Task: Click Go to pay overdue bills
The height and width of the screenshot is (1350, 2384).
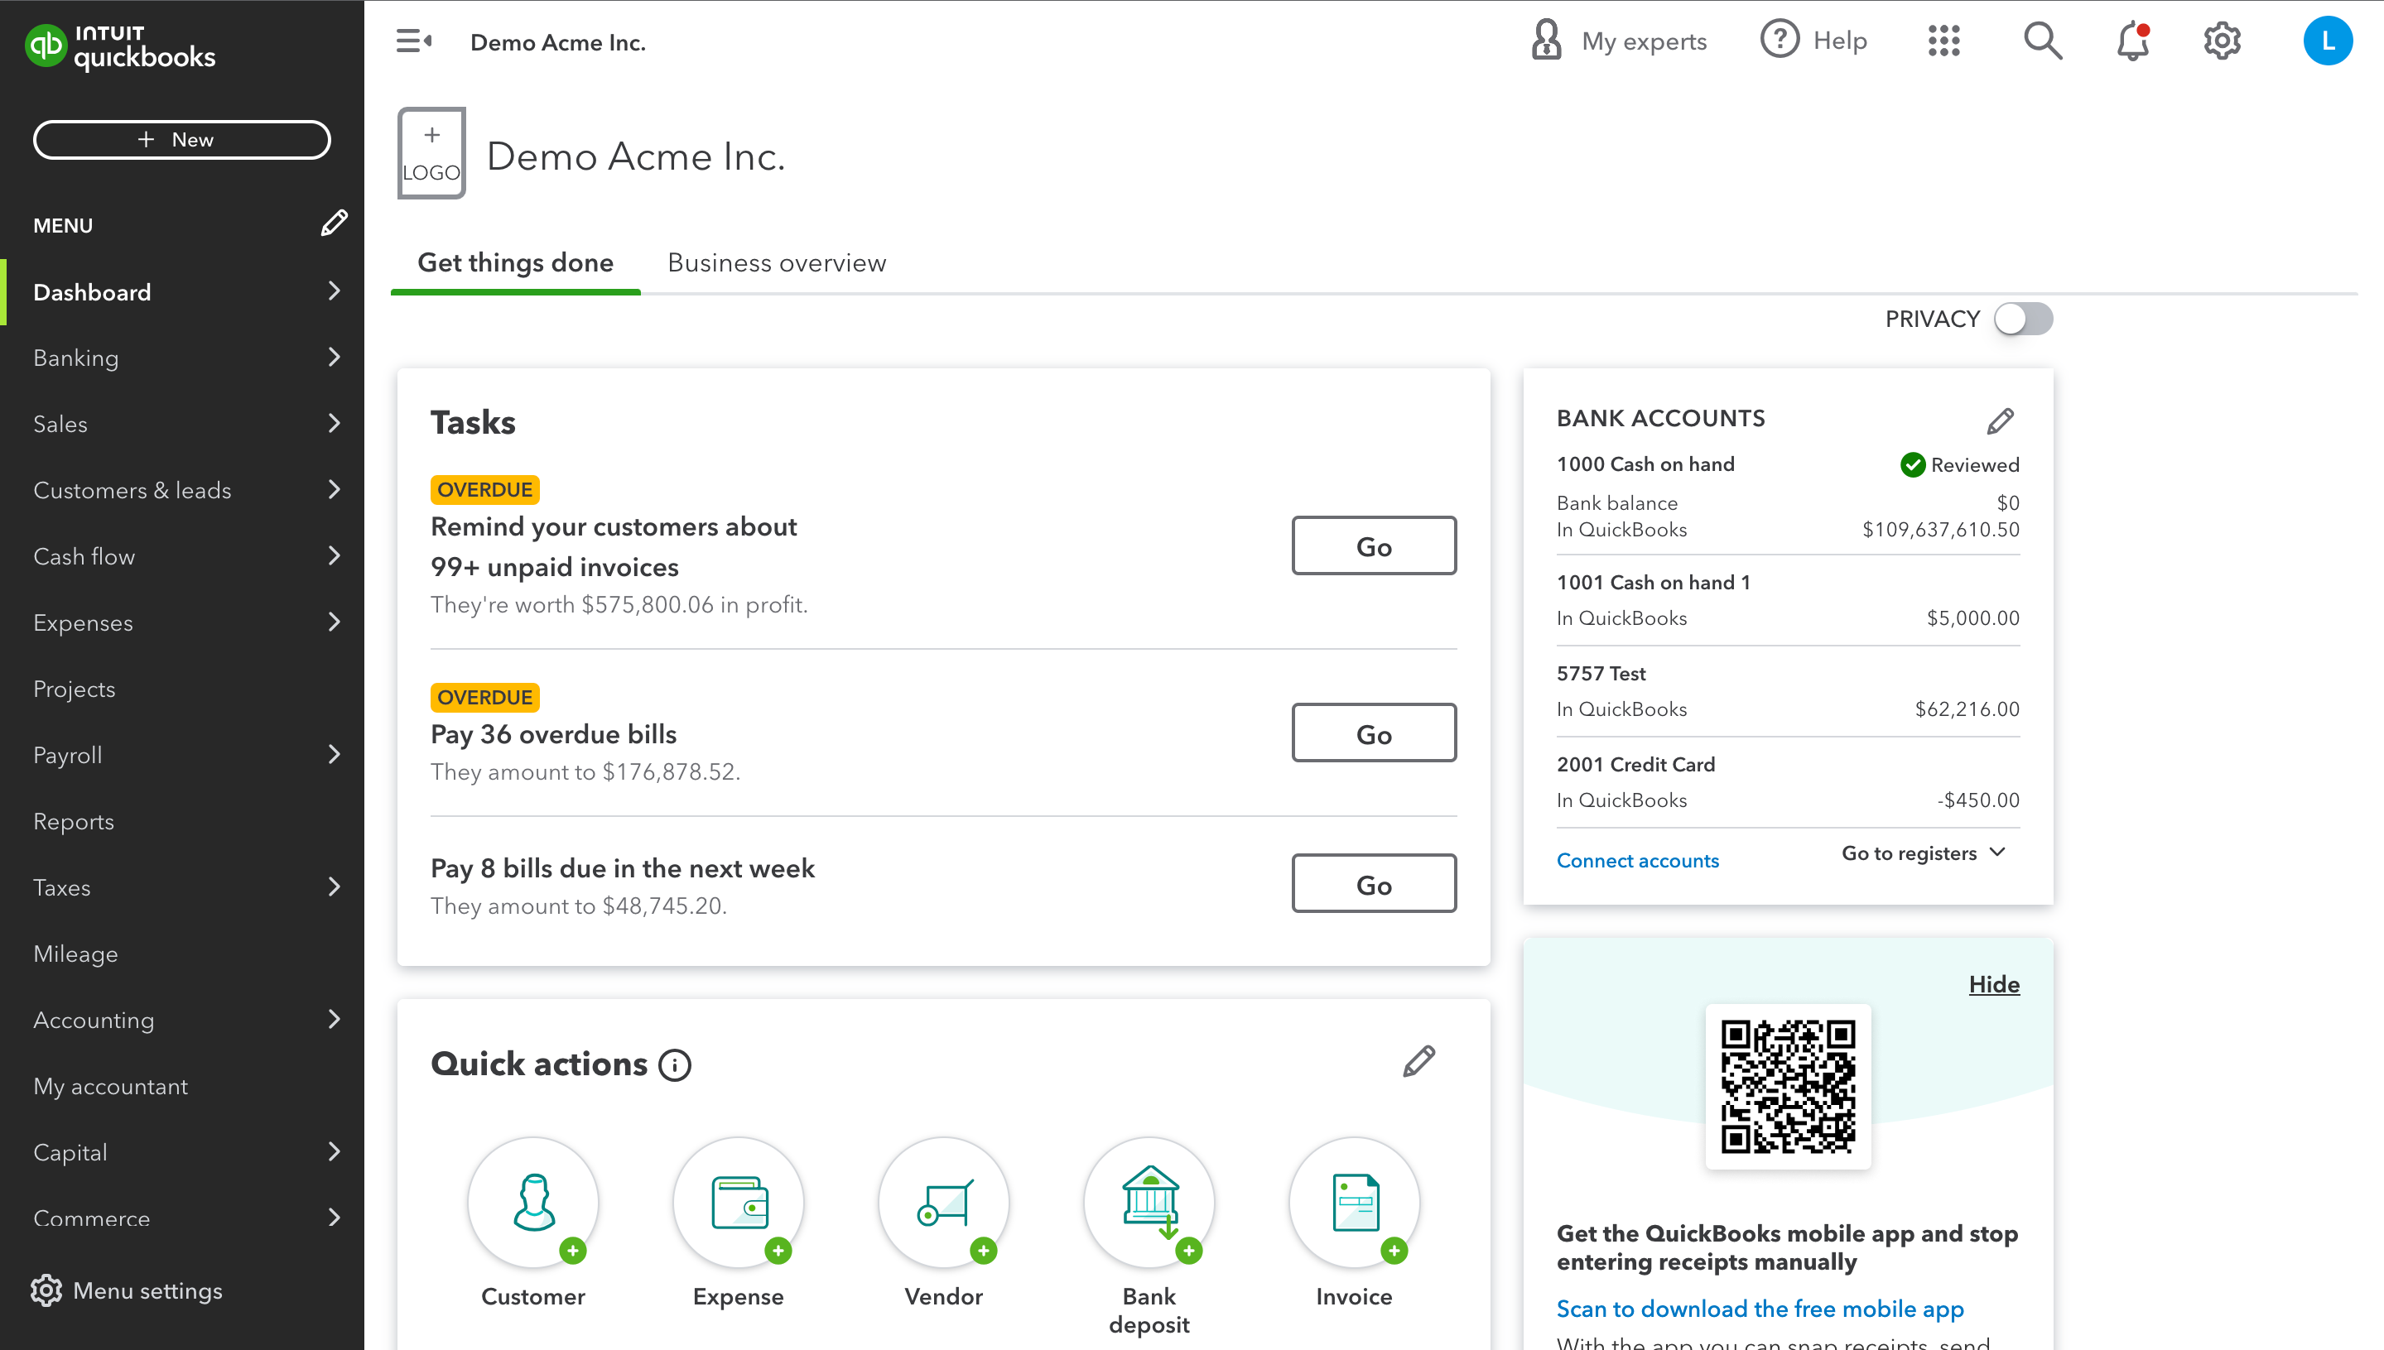Action: point(1374,733)
